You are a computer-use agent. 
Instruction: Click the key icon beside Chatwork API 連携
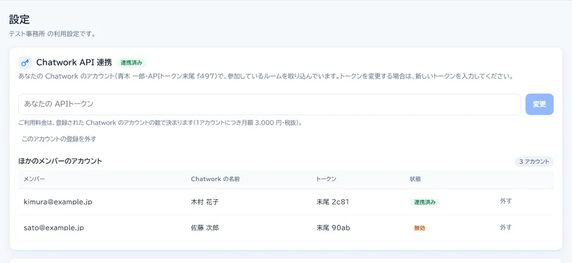(x=25, y=63)
